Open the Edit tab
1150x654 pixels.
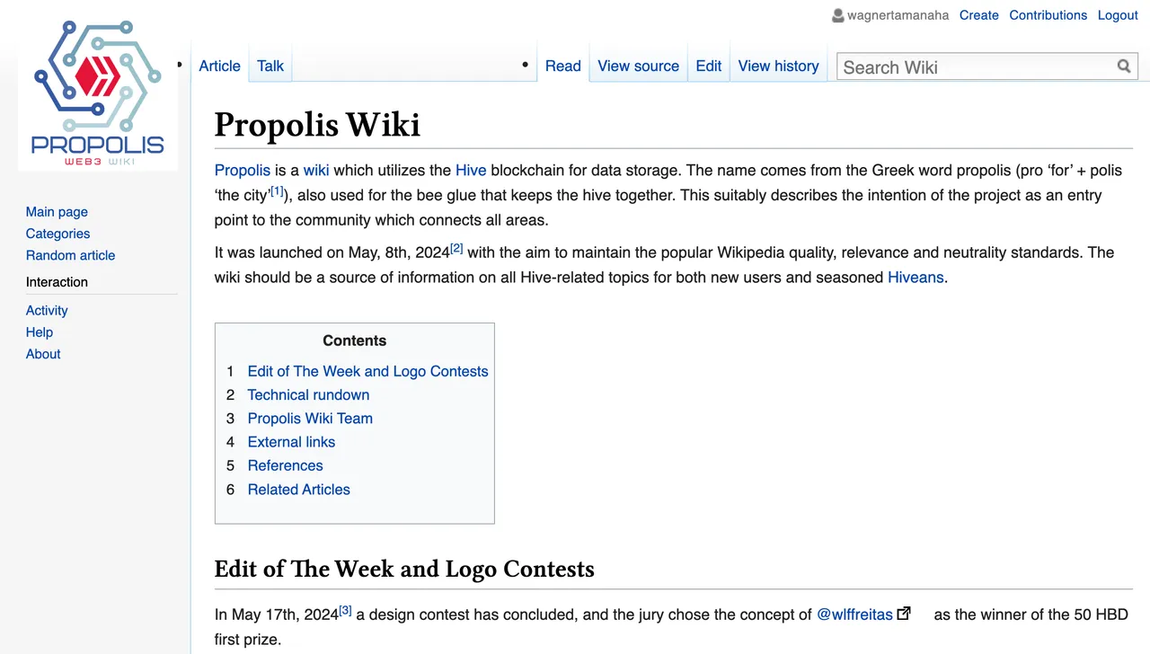pyautogui.click(x=709, y=66)
